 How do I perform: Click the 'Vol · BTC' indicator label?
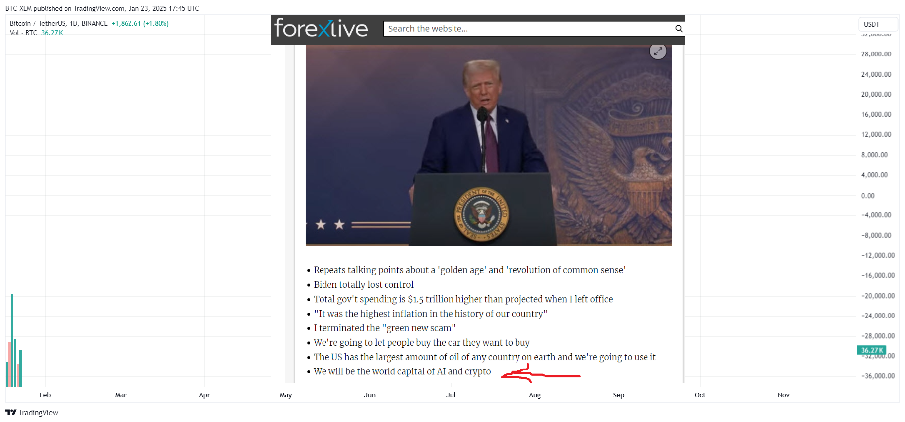(23, 33)
